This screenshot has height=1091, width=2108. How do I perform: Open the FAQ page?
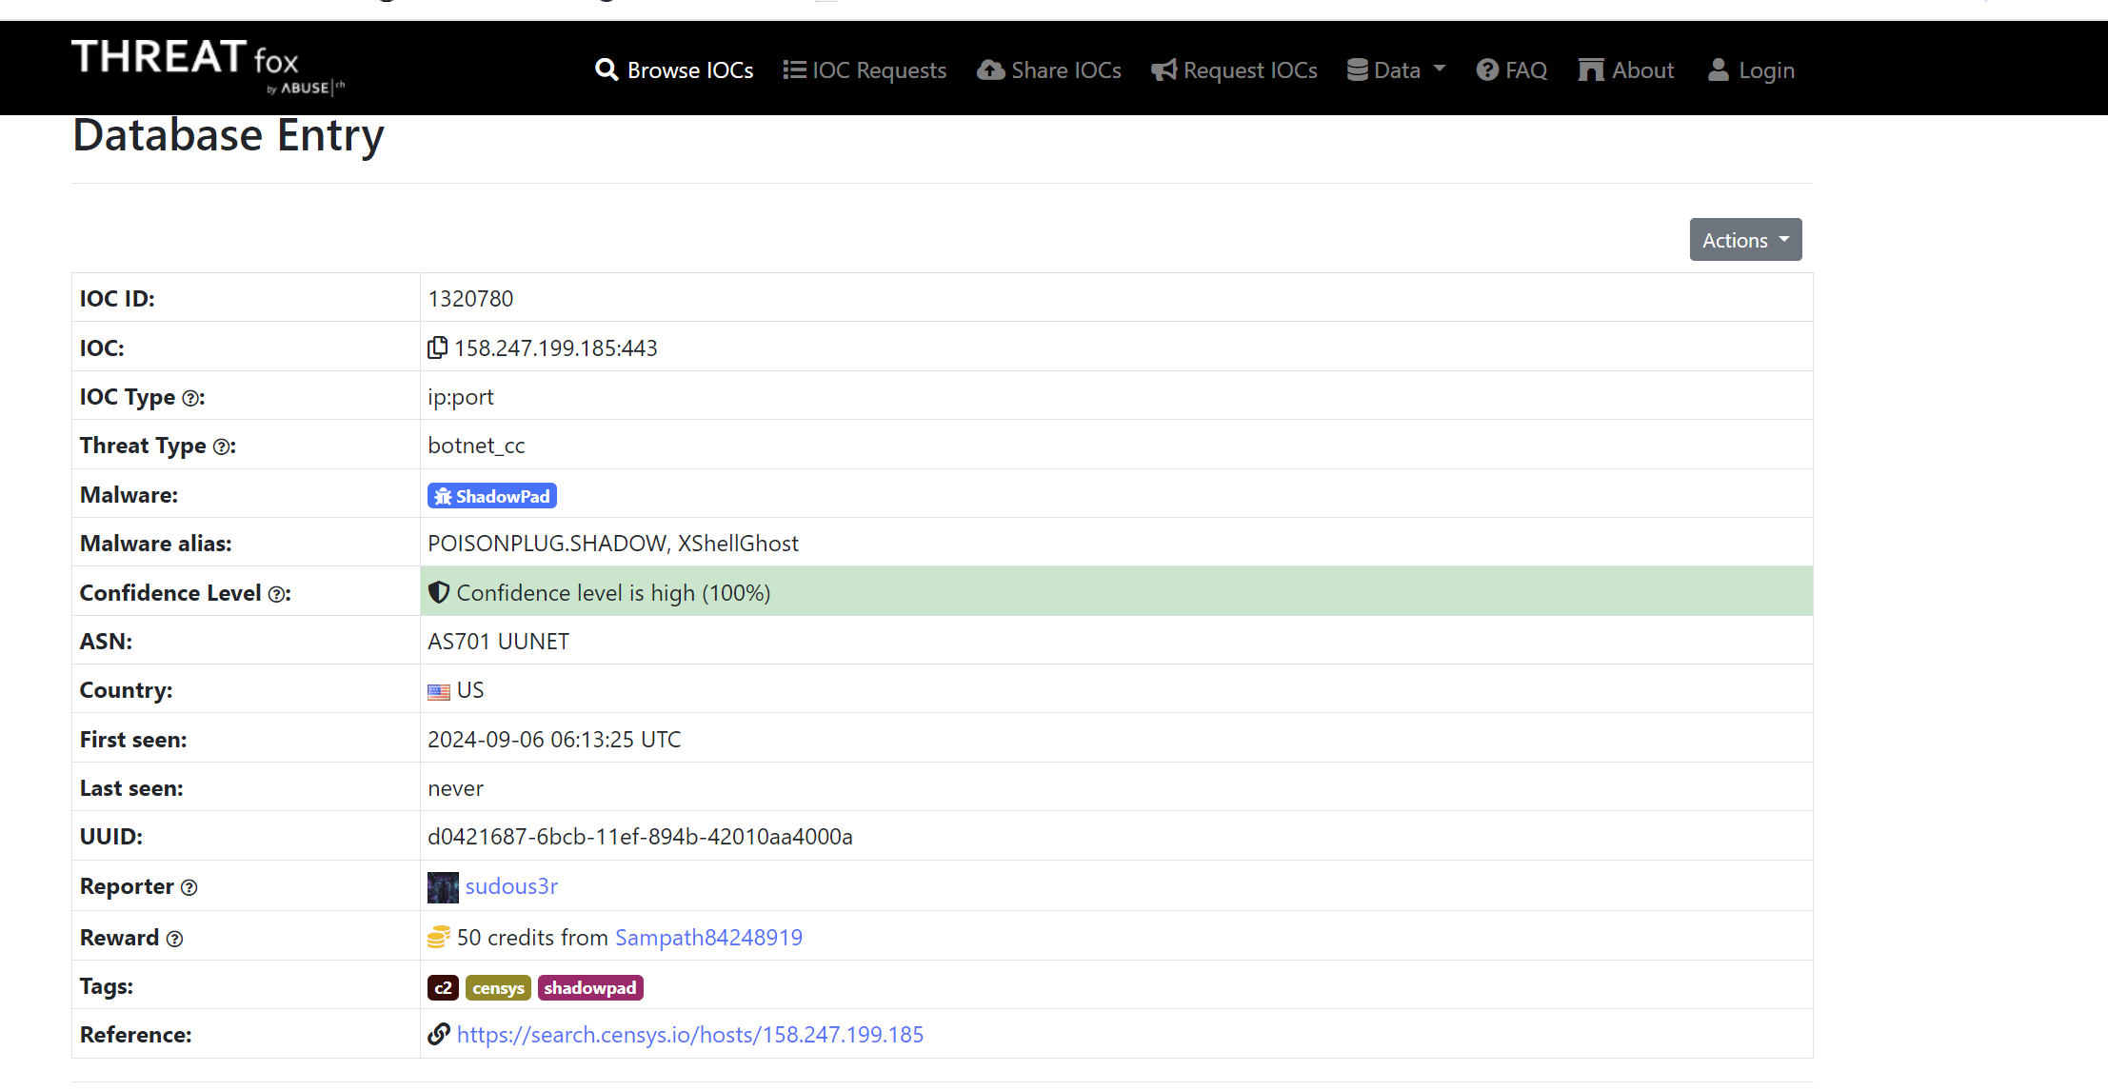[x=1512, y=70]
